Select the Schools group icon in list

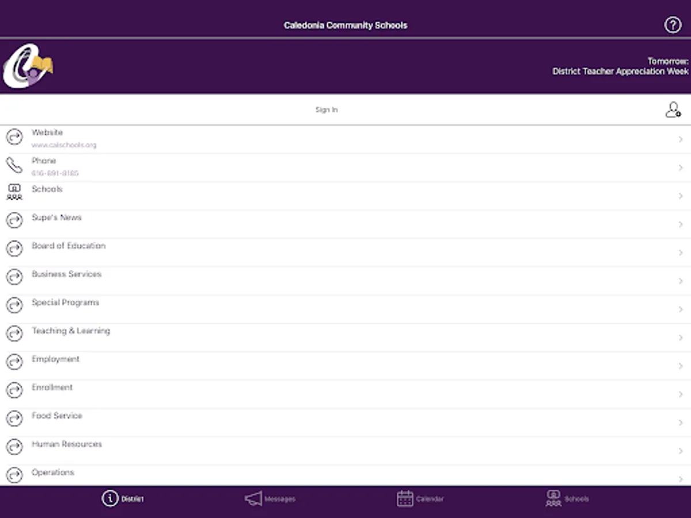point(14,192)
